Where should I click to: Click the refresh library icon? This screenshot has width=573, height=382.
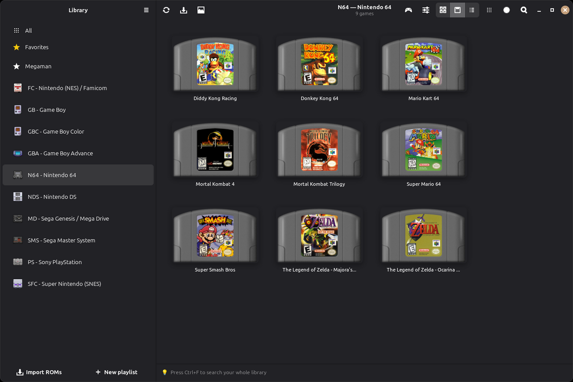166,10
